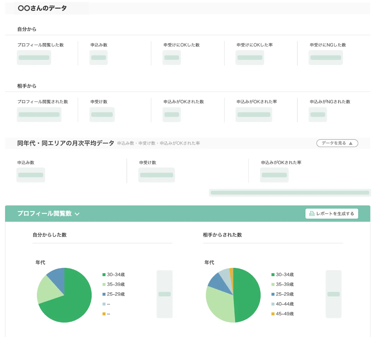379x337 pixels.
Task: Click the 年代 label above right pie chart
Action: [x=209, y=263]
